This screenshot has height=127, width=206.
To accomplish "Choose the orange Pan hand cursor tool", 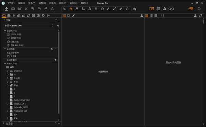I will 71,9.
